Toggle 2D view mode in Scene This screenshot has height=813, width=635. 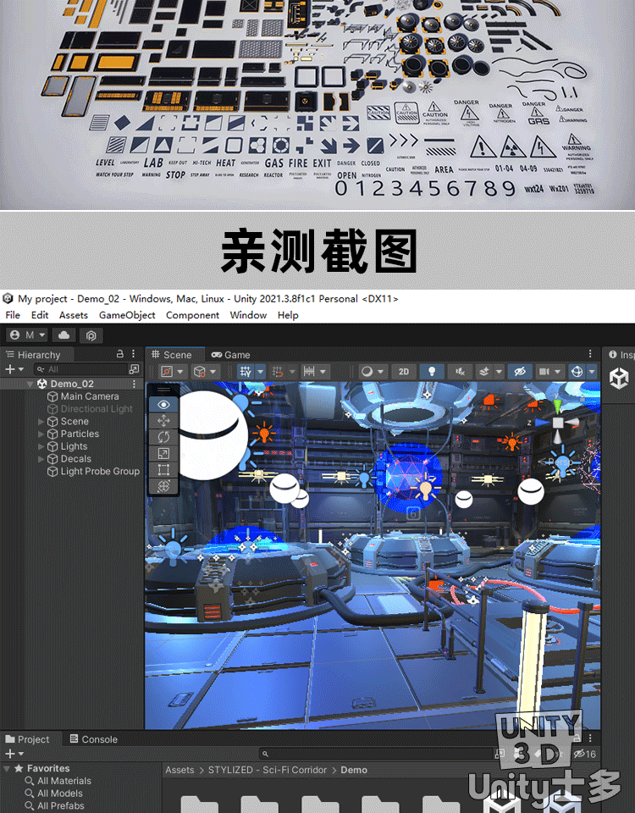coord(403,371)
